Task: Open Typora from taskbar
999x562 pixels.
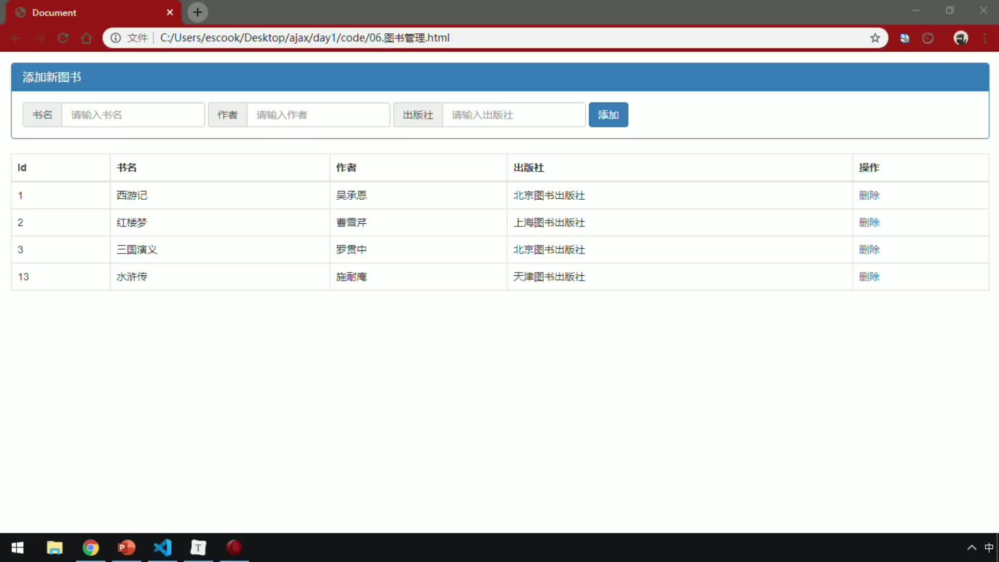Action: coord(198,547)
